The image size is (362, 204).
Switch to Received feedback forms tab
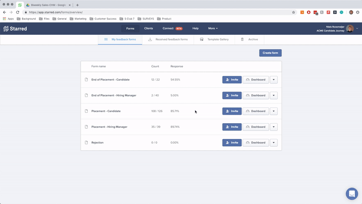point(168,39)
